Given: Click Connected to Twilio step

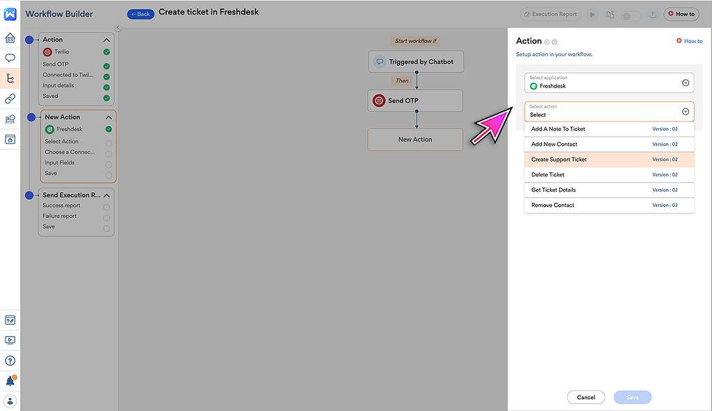Looking at the screenshot, I should [68, 75].
